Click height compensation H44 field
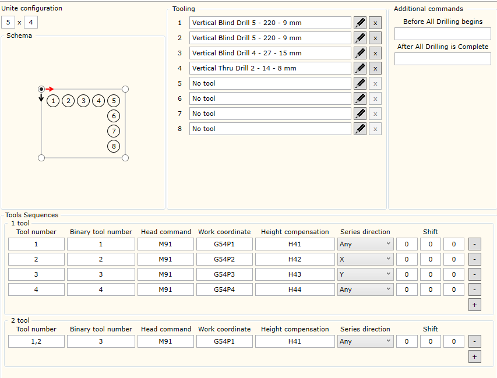 point(295,289)
